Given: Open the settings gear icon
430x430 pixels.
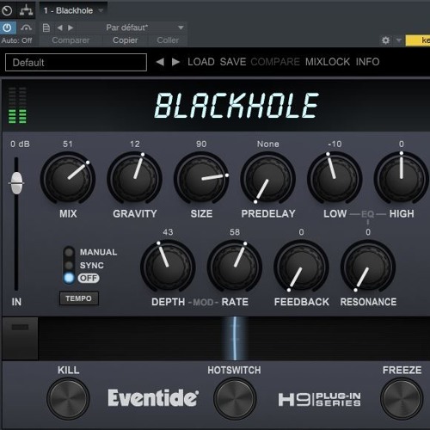Looking at the screenshot, I should pos(386,40).
